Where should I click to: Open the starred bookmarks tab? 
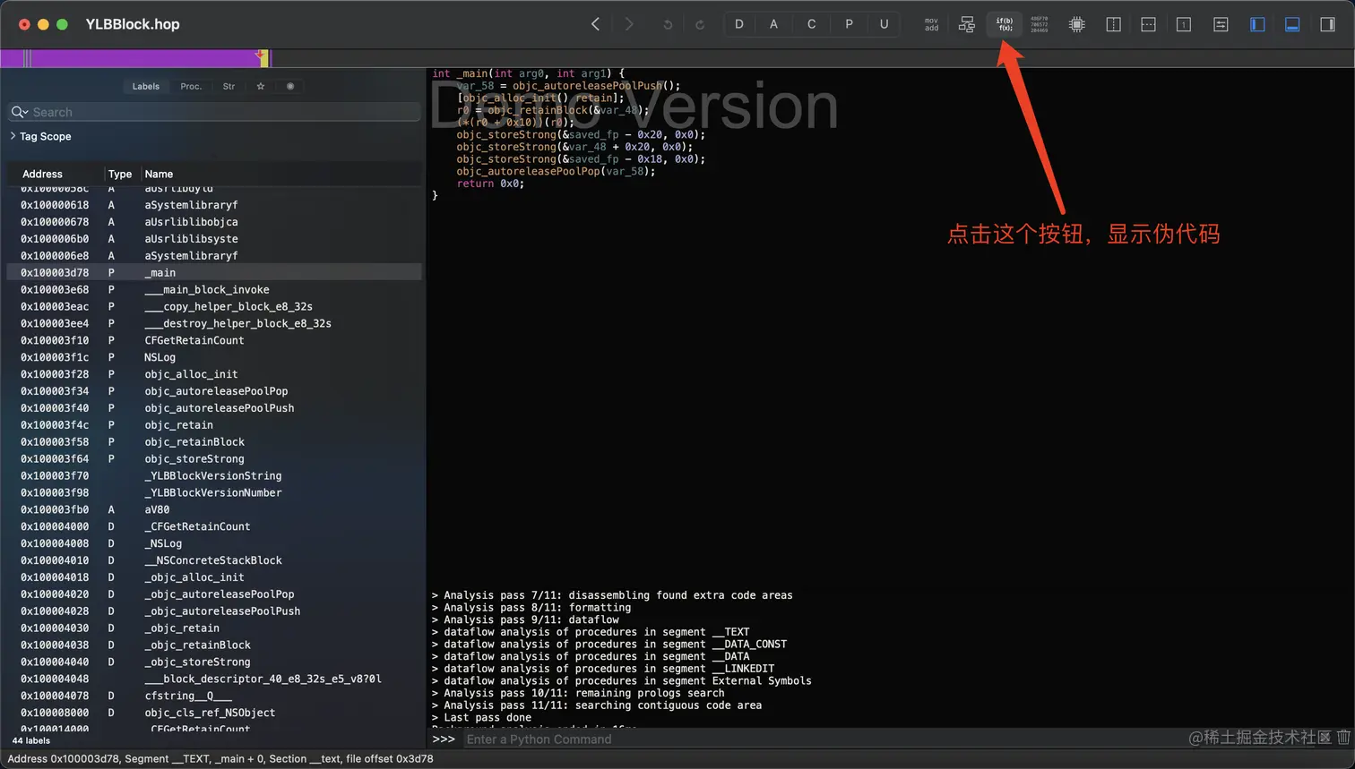261,87
